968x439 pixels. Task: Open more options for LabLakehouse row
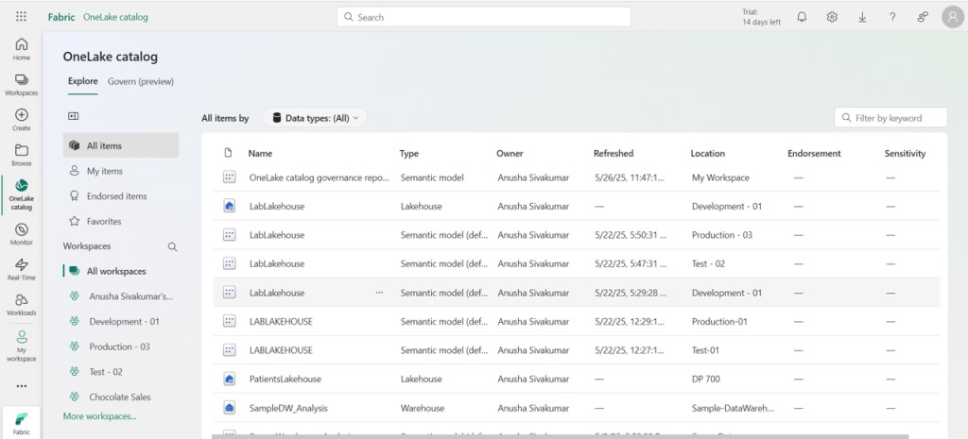[x=379, y=293]
